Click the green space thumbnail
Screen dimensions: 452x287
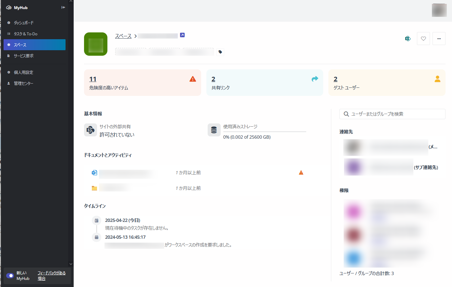coord(96,44)
